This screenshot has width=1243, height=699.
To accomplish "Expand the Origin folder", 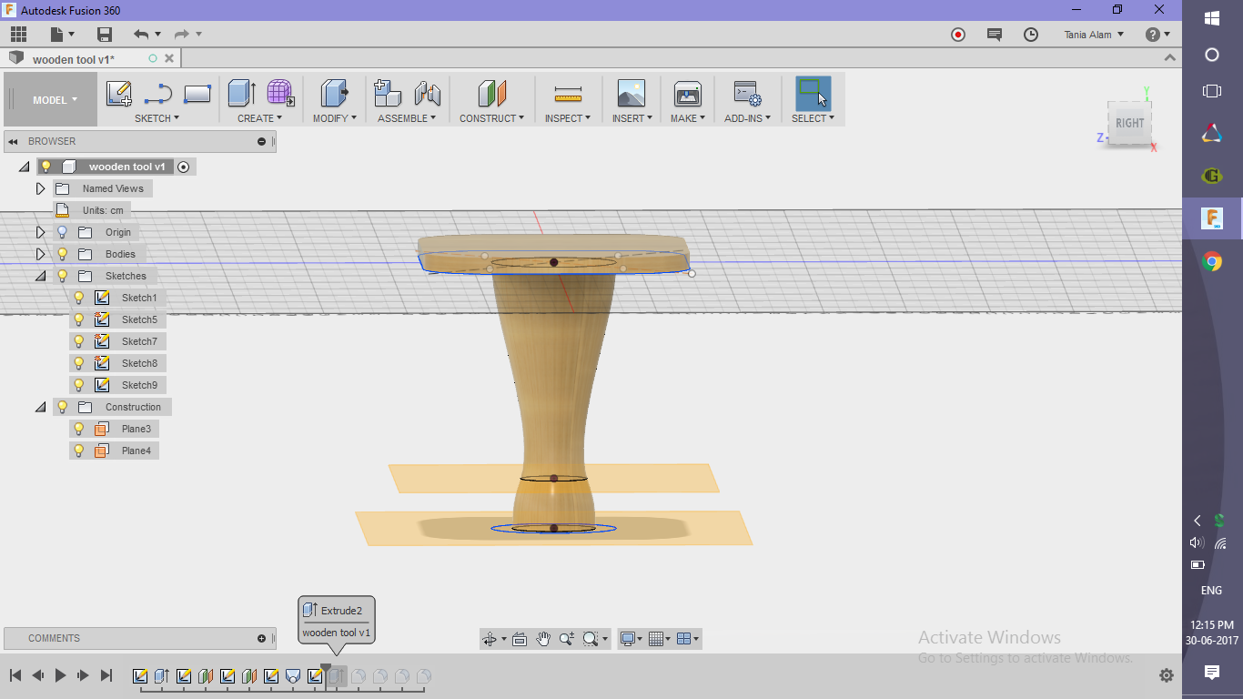I will (x=40, y=232).
